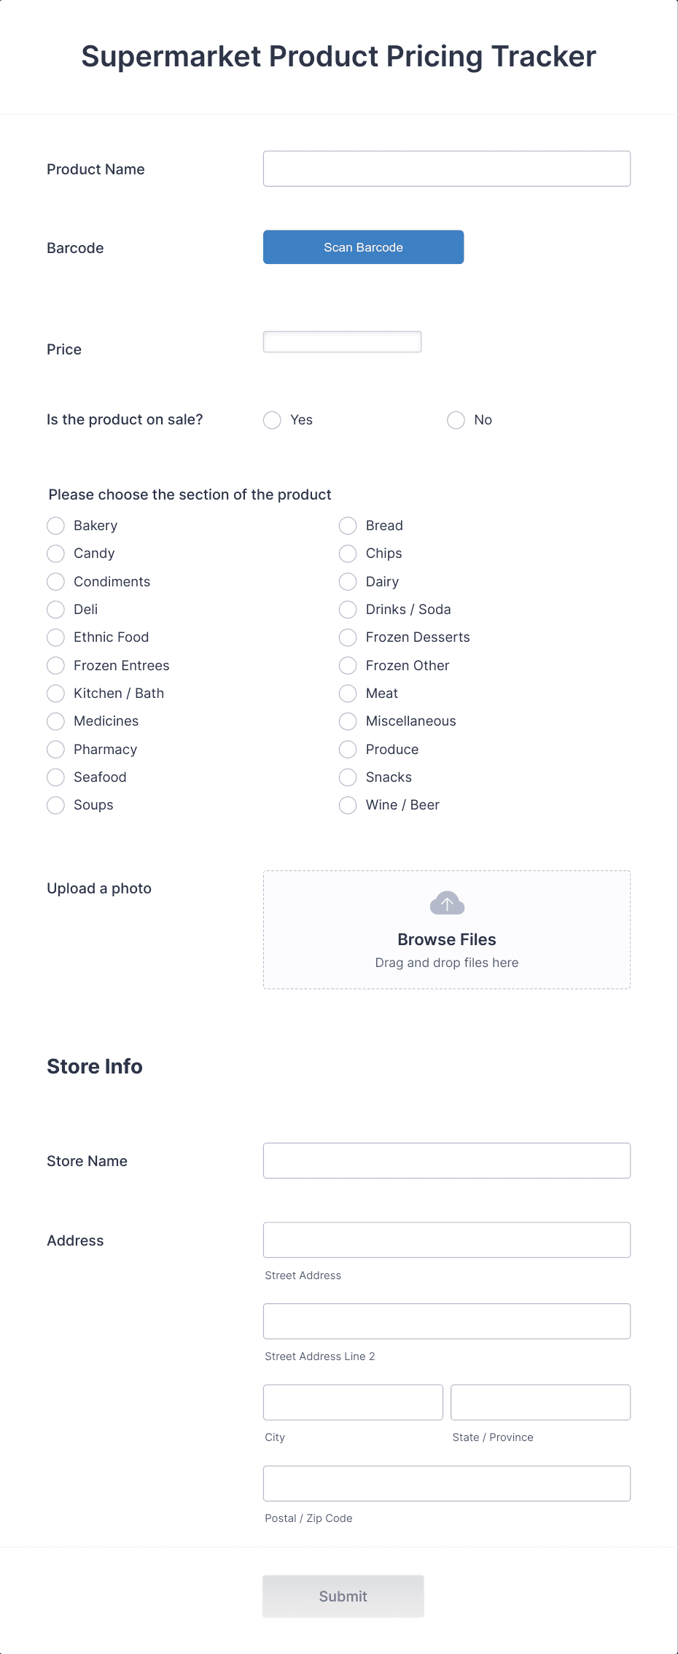Screen dimensions: 678x1654
Task: Select the Dairy section
Action: [348, 581]
